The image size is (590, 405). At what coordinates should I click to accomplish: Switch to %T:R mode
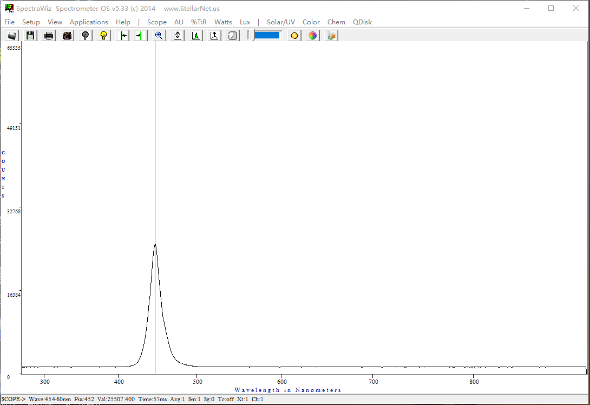pyautogui.click(x=199, y=22)
